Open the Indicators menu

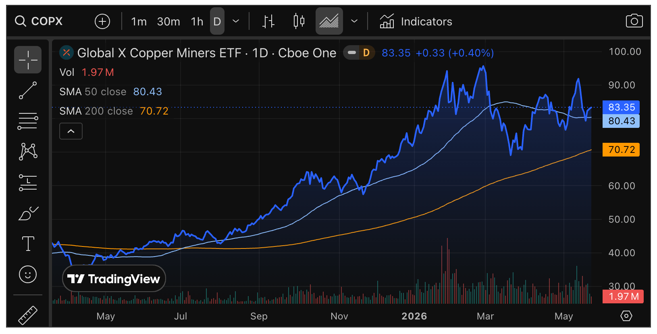(416, 21)
